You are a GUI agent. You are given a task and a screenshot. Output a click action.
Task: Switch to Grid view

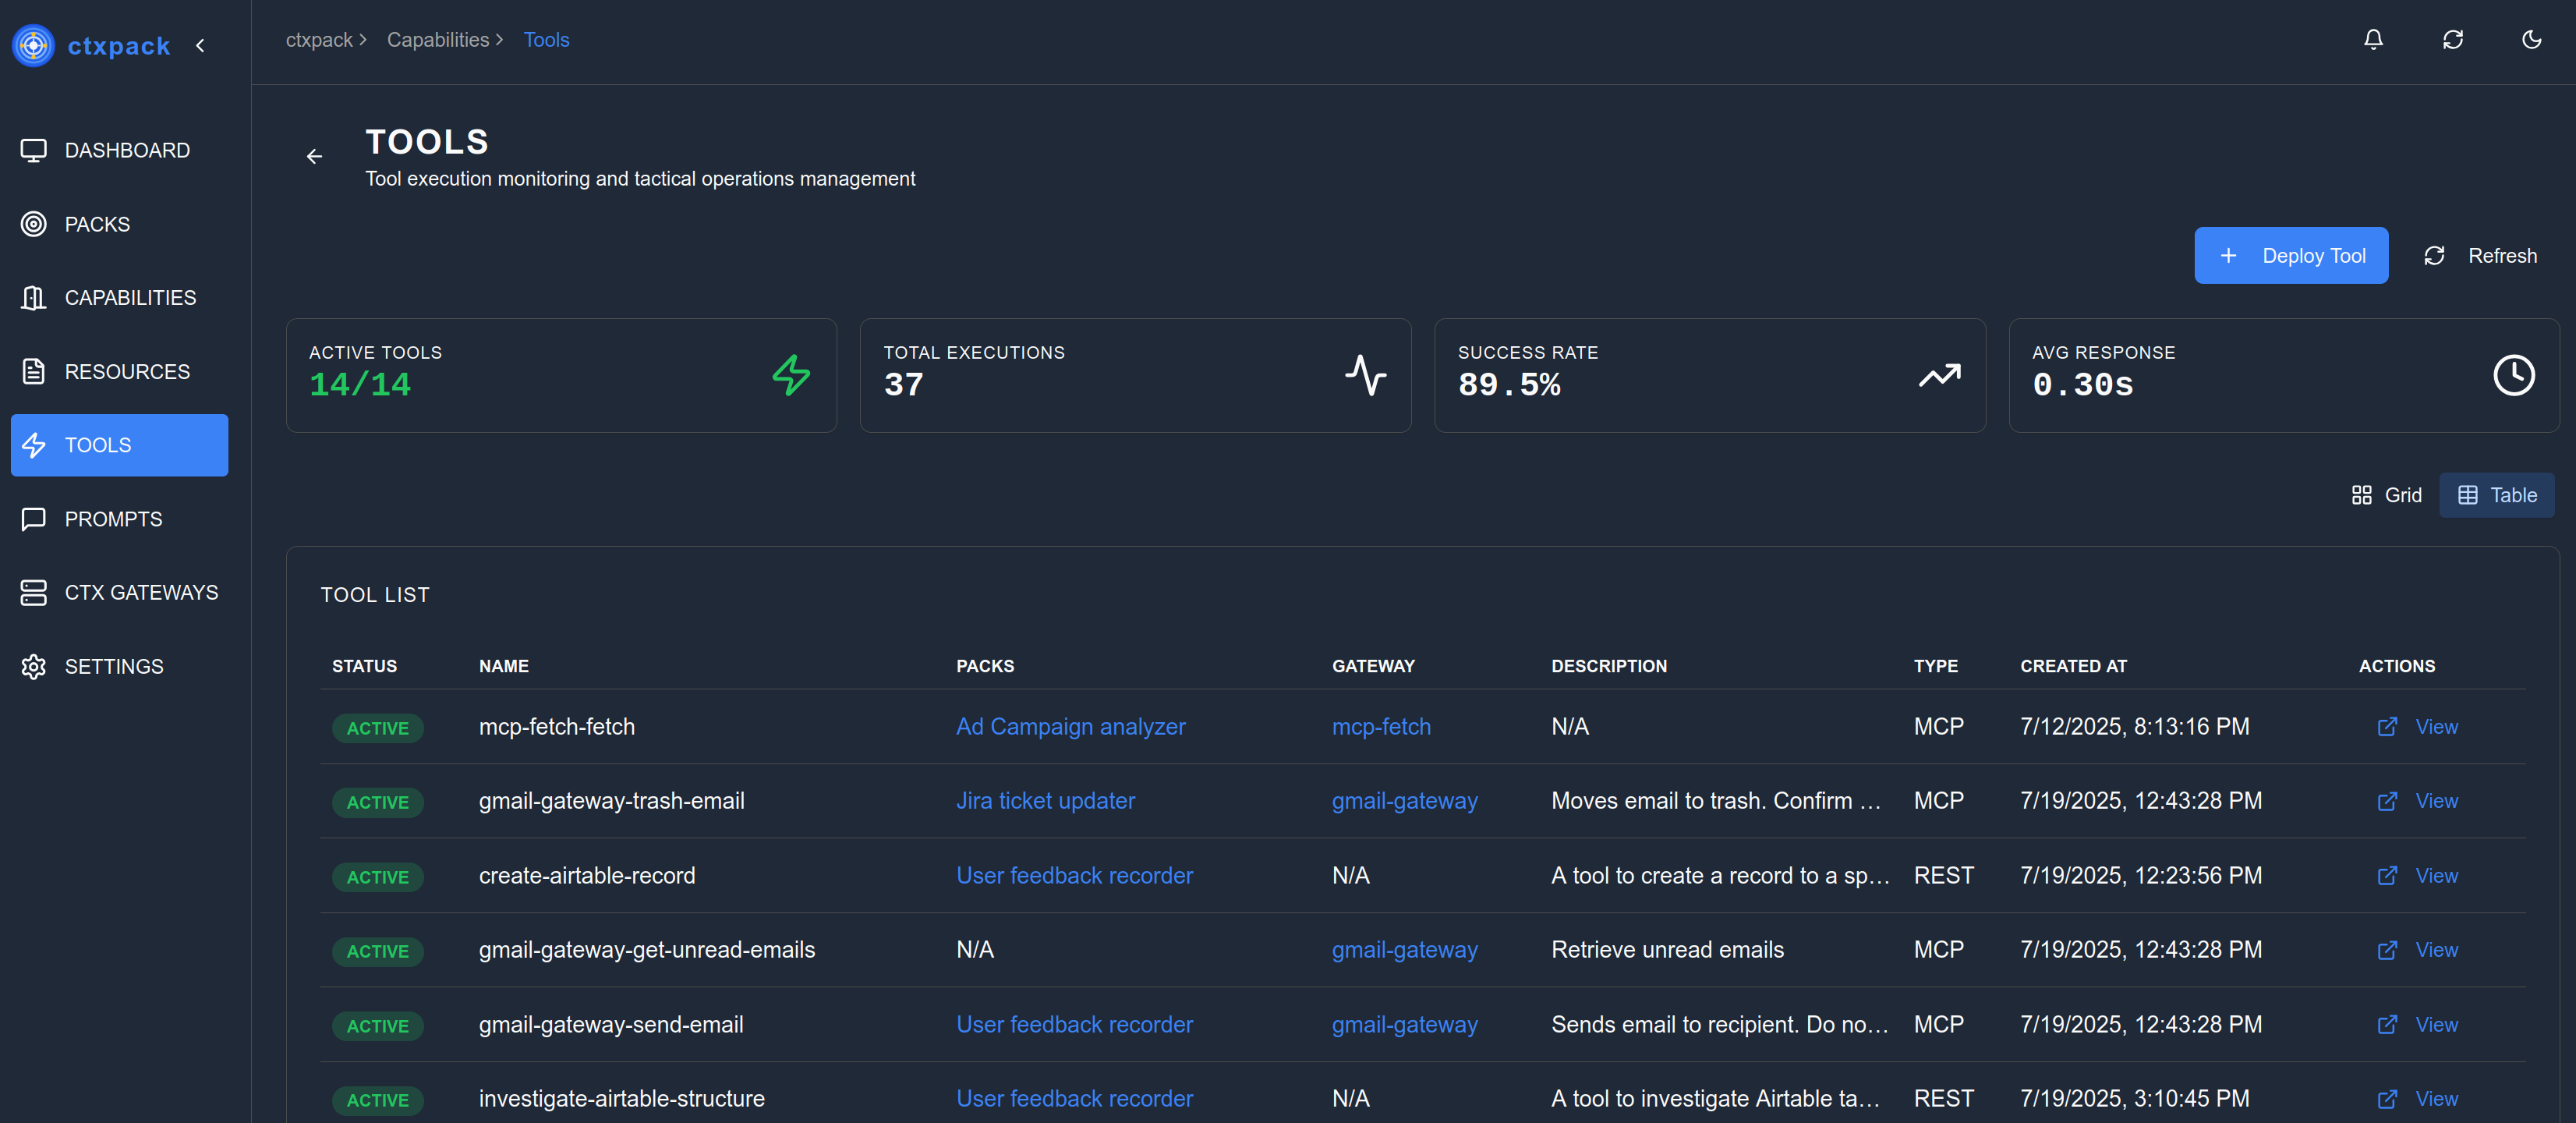2386,495
